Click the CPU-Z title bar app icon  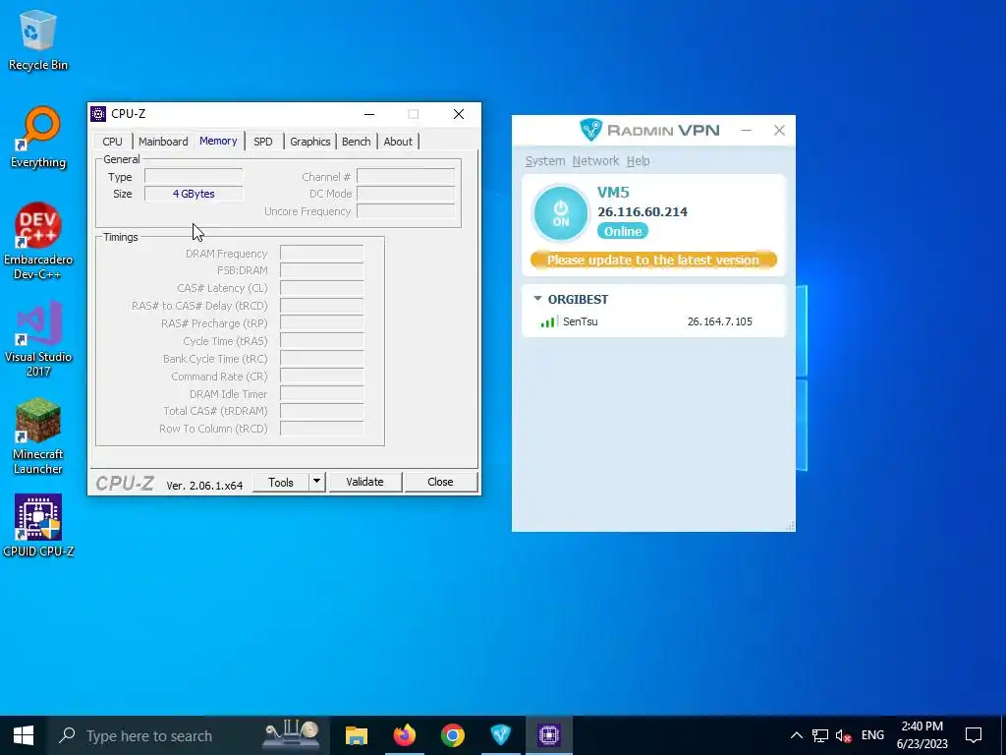tap(98, 114)
